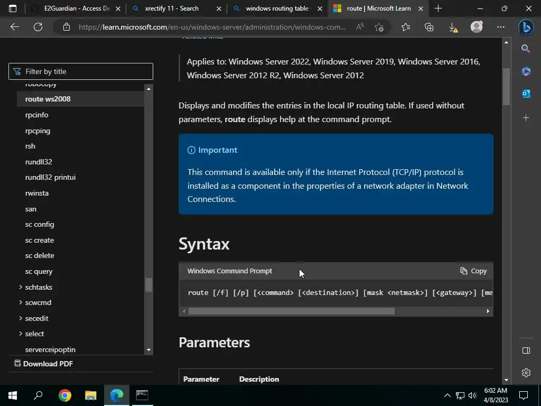The height and width of the screenshot is (406, 541).
Task: Close the windows routing table tab
Action: pos(320,8)
